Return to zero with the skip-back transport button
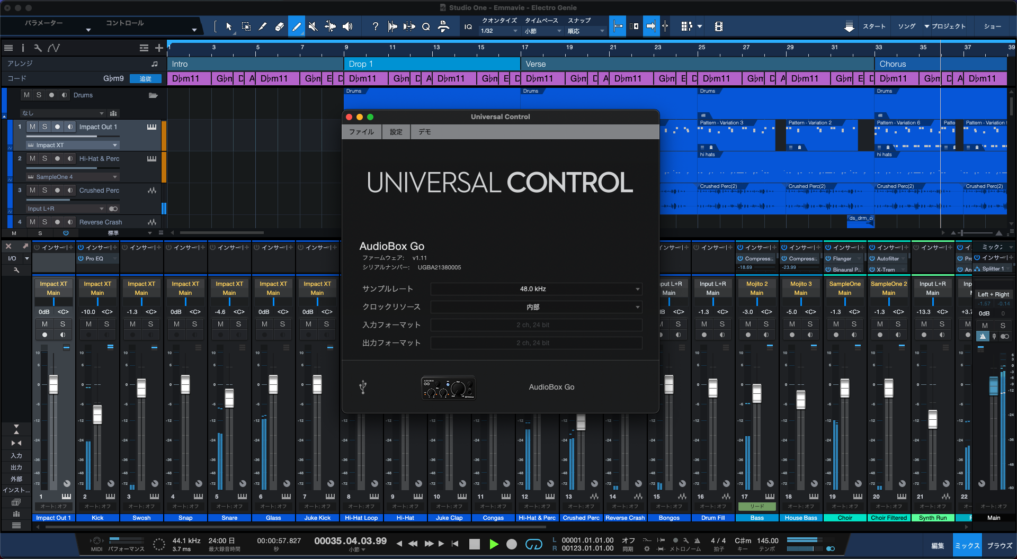1017x559 pixels. pos(455,544)
